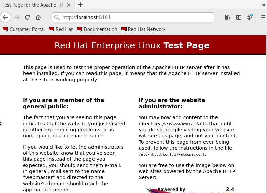Click the Powered by Apache 2.4 image

tap(190, 190)
